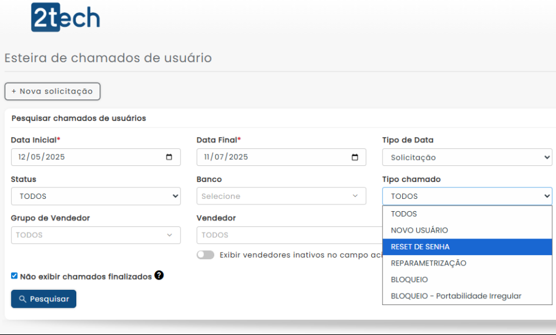The width and height of the screenshot is (556, 335).
Task: Open the Grupo de Vendedor dropdown
Action: pyautogui.click(x=96, y=236)
